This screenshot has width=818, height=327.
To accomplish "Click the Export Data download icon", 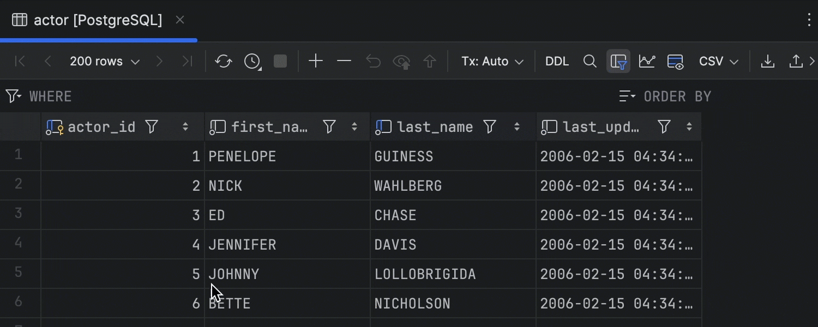I will 767,62.
